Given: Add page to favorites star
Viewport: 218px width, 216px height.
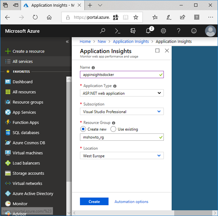Looking at the screenshot, I should coord(136,17).
